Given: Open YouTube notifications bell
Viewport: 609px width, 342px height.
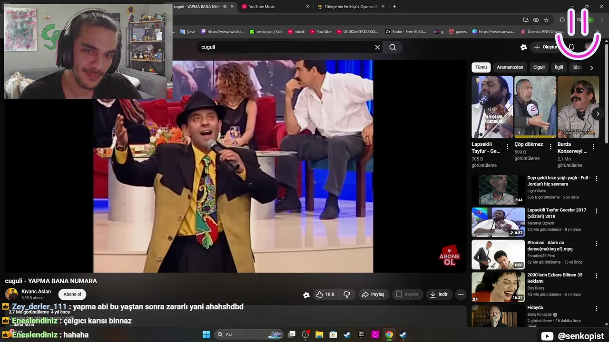Looking at the screenshot, I should pos(571,47).
